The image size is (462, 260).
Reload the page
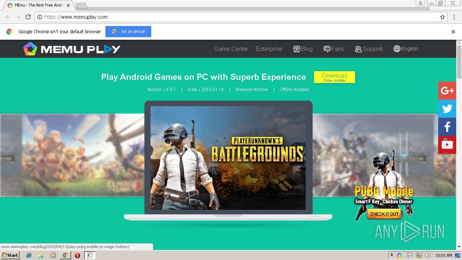coord(28,17)
